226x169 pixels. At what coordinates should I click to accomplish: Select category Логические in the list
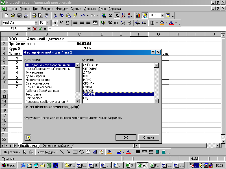click(50, 98)
